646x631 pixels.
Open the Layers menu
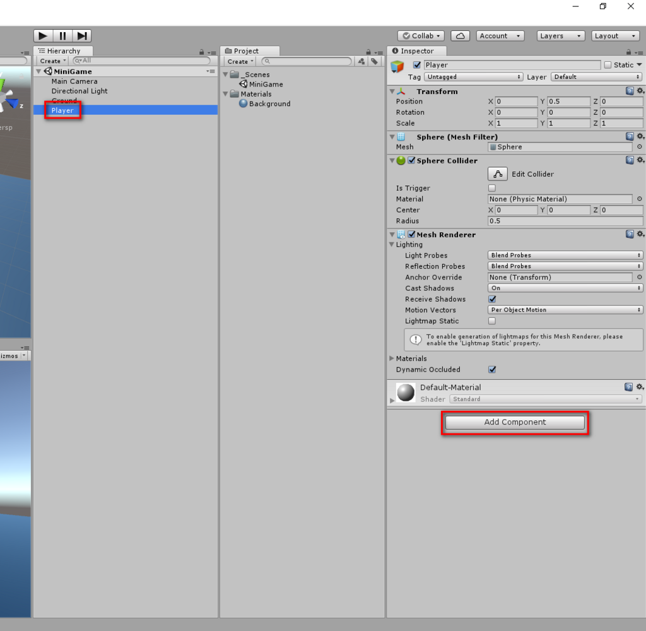point(561,36)
